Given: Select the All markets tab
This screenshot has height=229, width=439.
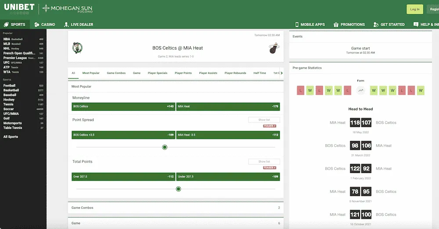Looking at the screenshot, I should click(73, 73).
